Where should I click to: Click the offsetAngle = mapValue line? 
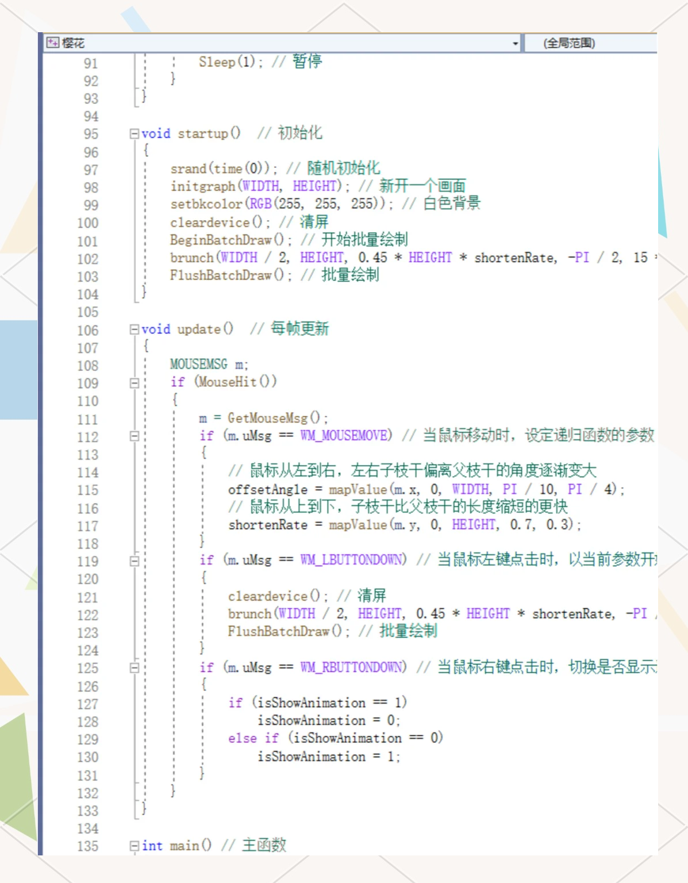pyautogui.click(x=426, y=489)
